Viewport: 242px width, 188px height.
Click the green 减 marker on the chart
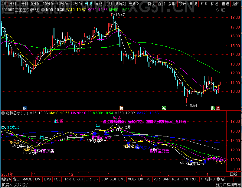(164, 108)
